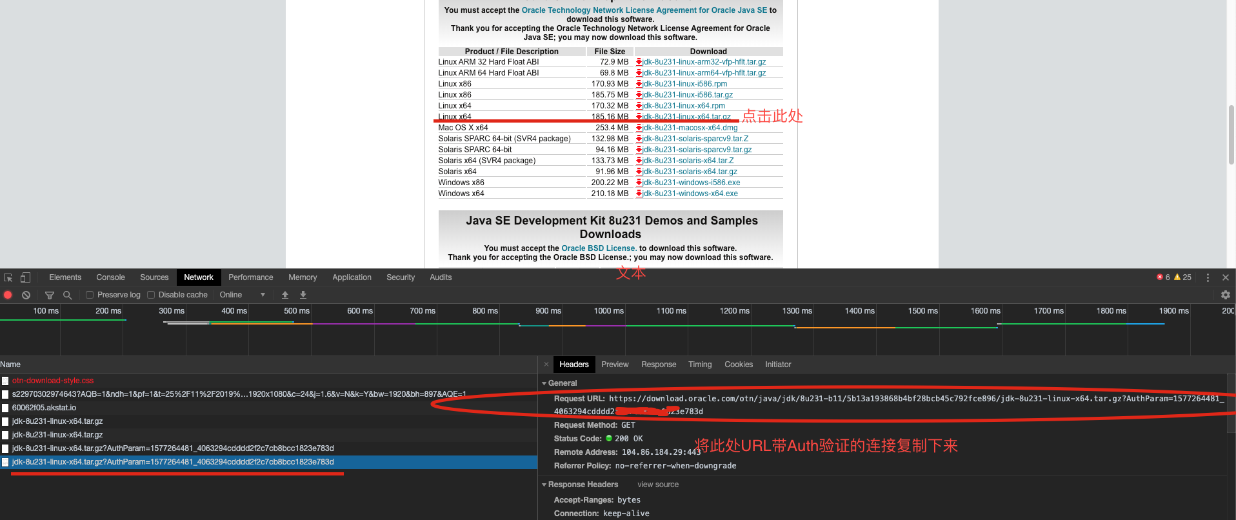
Task: Select the 60062f05.akstat.io request row
Action: (x=268, y=408)
